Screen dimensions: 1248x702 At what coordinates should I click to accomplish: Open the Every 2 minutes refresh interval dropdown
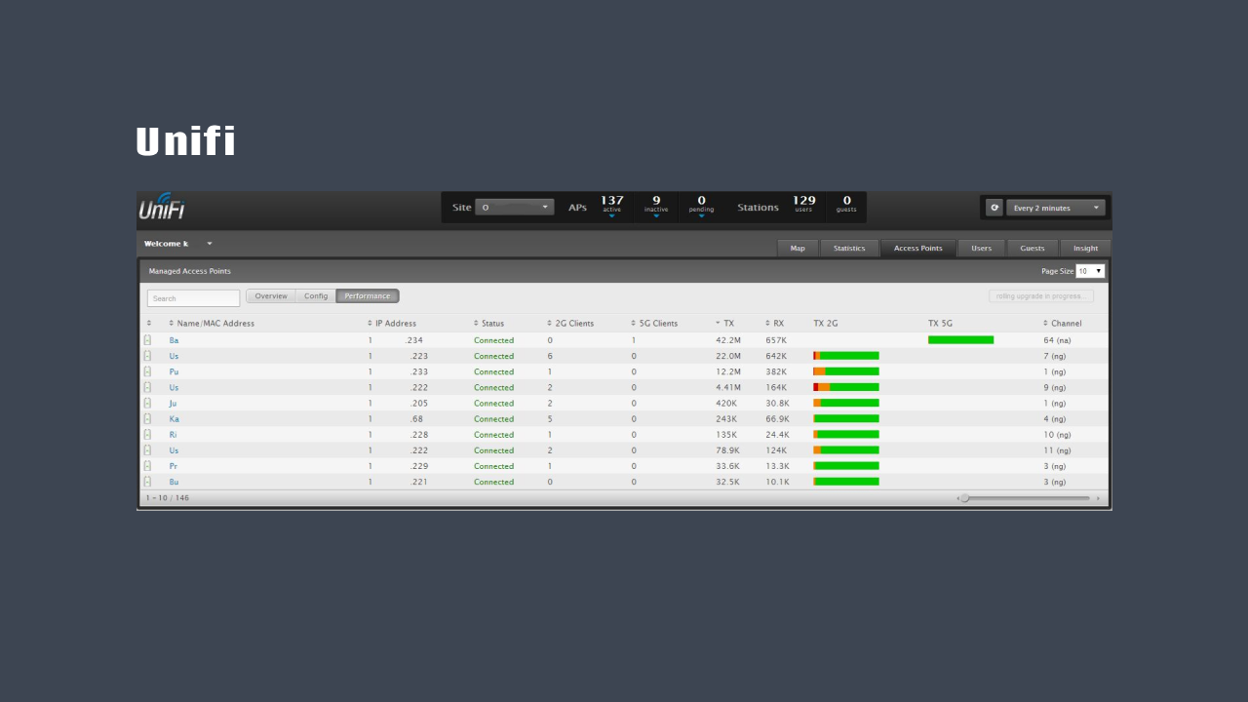tap(1056, 207)
